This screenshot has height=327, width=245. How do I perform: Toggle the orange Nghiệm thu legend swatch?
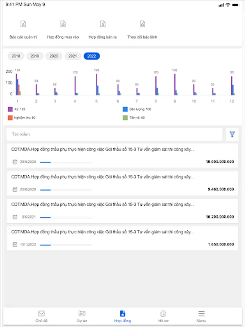10,118
